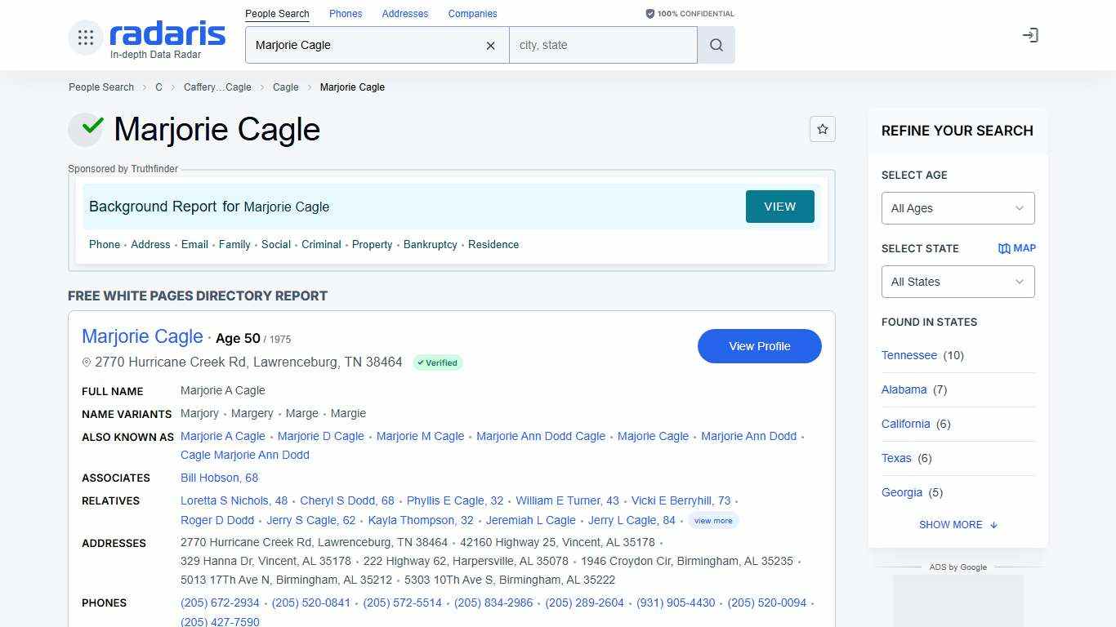Expand SHOW MORE under Found In States
Screen dimensions: 1116x627
(958, 525)
